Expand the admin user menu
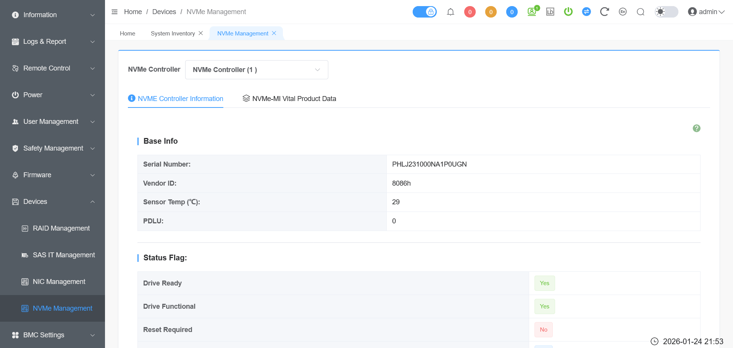 706,12
